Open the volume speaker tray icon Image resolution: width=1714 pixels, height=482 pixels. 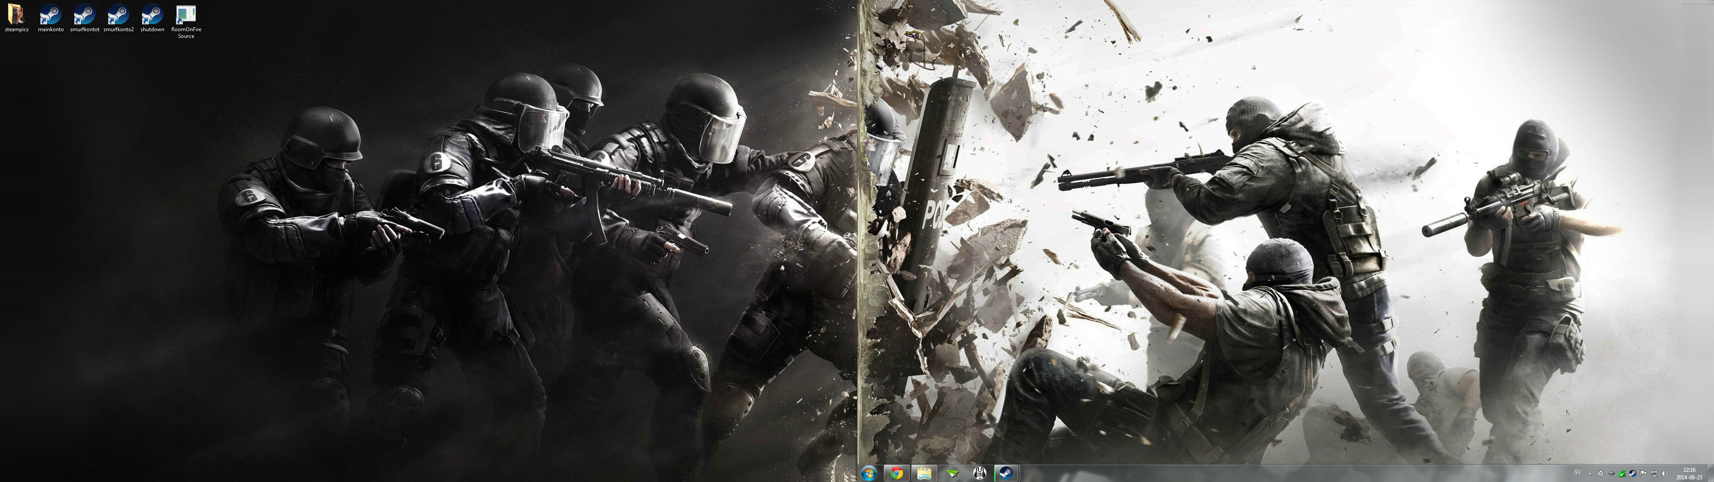1665,474
